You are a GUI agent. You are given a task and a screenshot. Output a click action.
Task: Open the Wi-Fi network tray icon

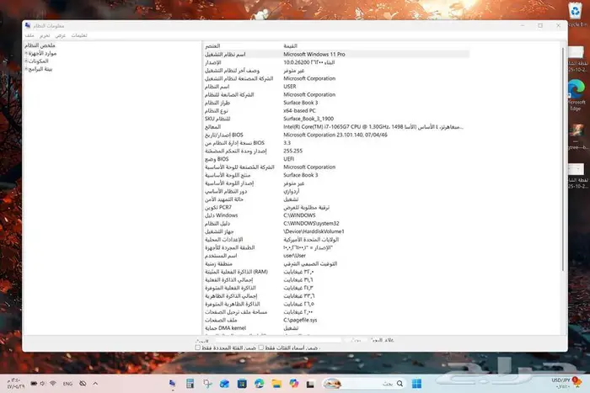click(x=52, y=383)
